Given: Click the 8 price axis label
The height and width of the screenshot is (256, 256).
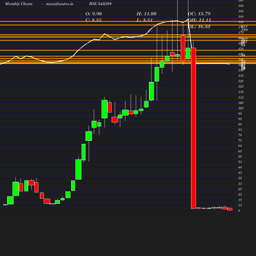Looking at the screenshot, I should point(239,210).
